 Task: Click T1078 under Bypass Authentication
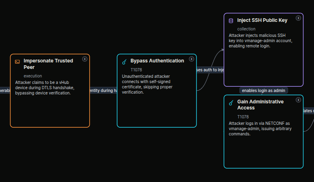tap(136, 70)
